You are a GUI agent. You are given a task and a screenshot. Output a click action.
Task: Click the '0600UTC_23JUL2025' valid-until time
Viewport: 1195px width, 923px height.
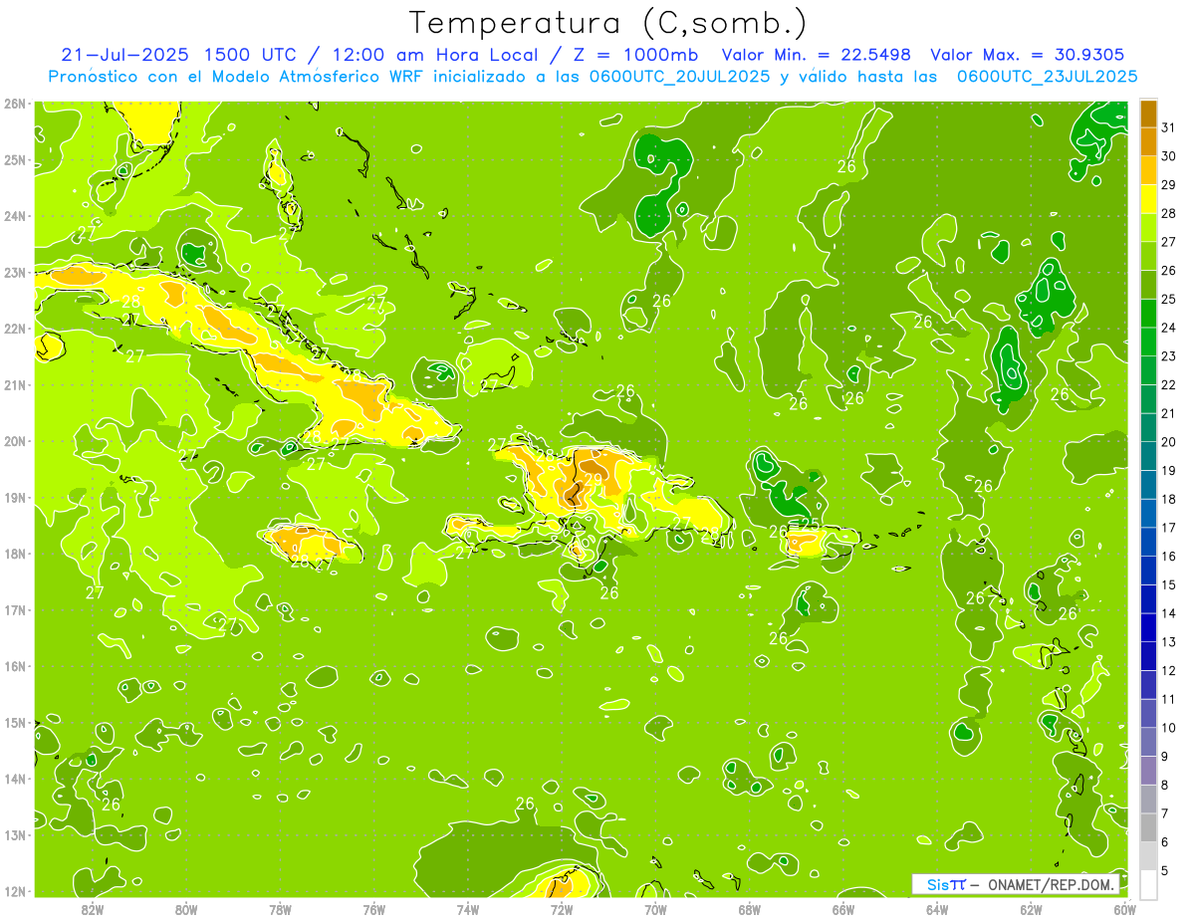[1047, 76]
